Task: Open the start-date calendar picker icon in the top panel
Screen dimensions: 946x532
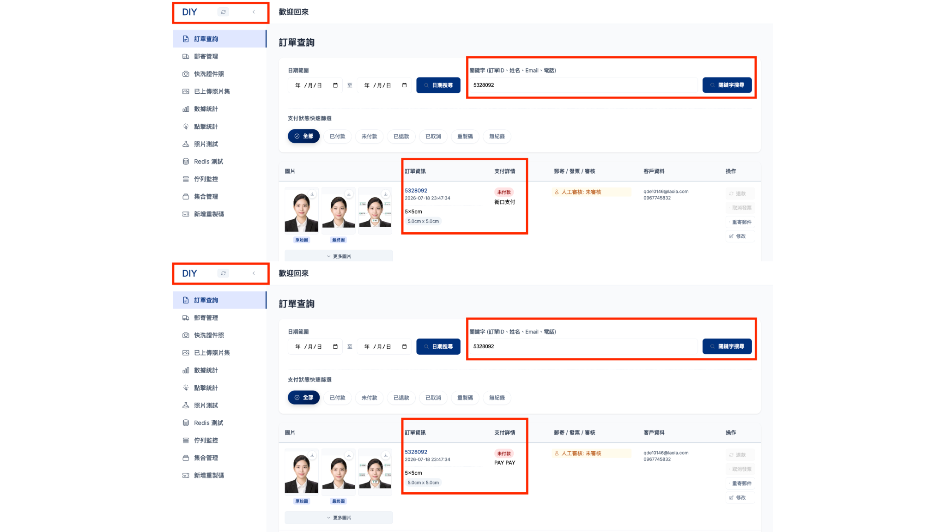Action: 335,85
